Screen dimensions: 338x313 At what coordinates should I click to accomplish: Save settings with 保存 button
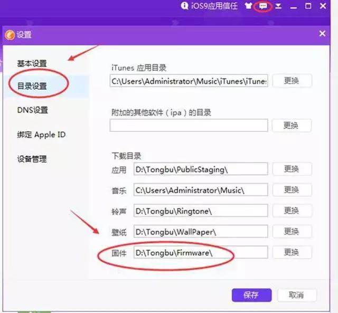tap(251, 295)
